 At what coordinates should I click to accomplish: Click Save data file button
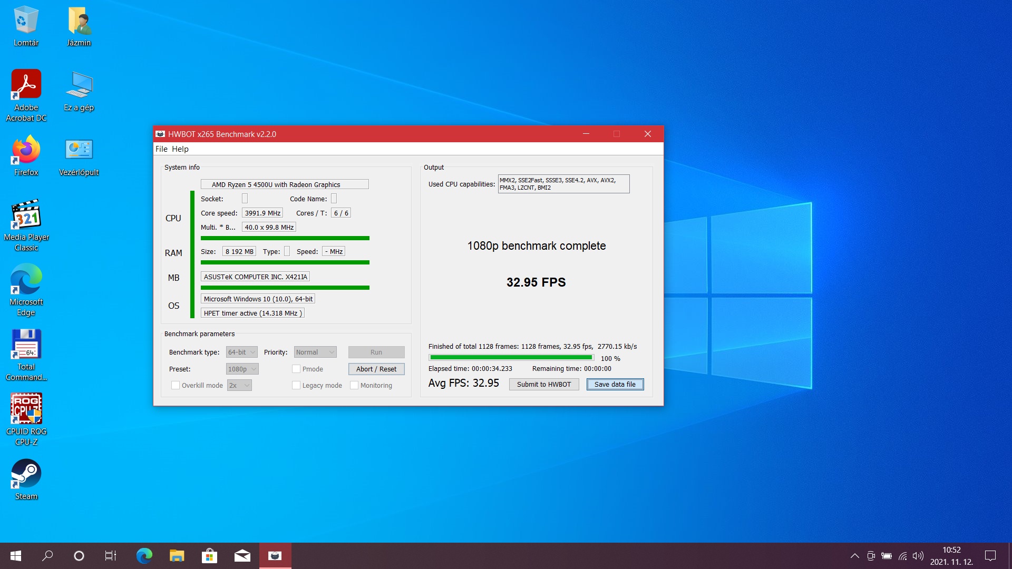point(615,384)
